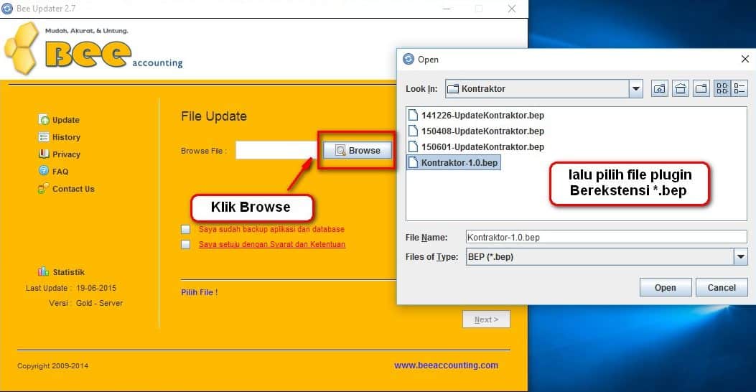Open the Files of Type dropdown
Viewport: 756px width, 392px height.
tap(740, 257)
